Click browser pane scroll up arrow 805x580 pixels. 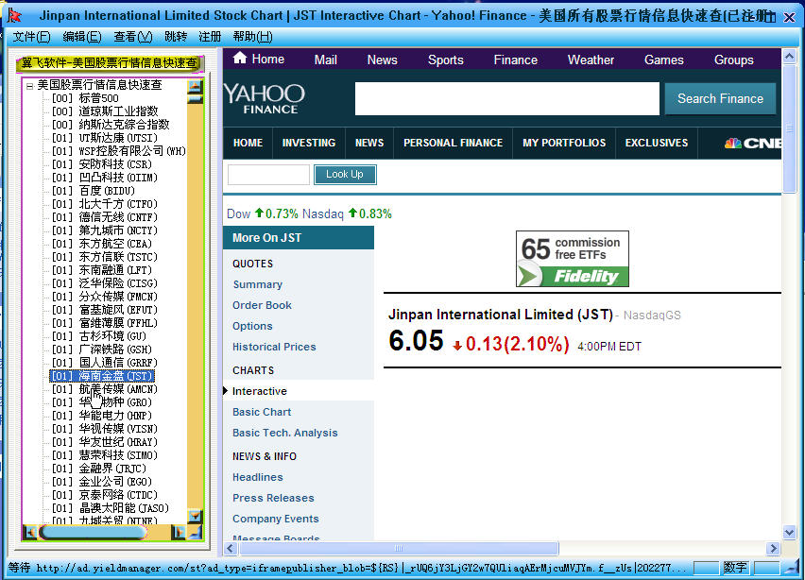pyautogui.click(x=789, y=56)
